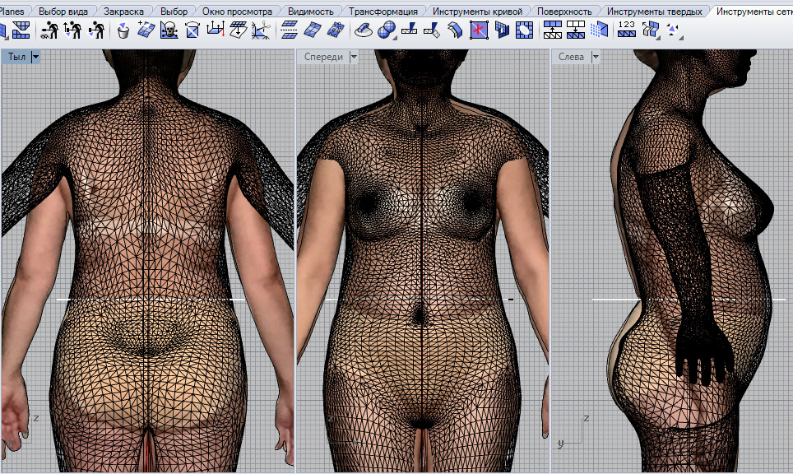Screen dimensions: 793x474
Task: Select the red asterisk mesh icon
Action: pyautogui.click(x=479, y=30)
